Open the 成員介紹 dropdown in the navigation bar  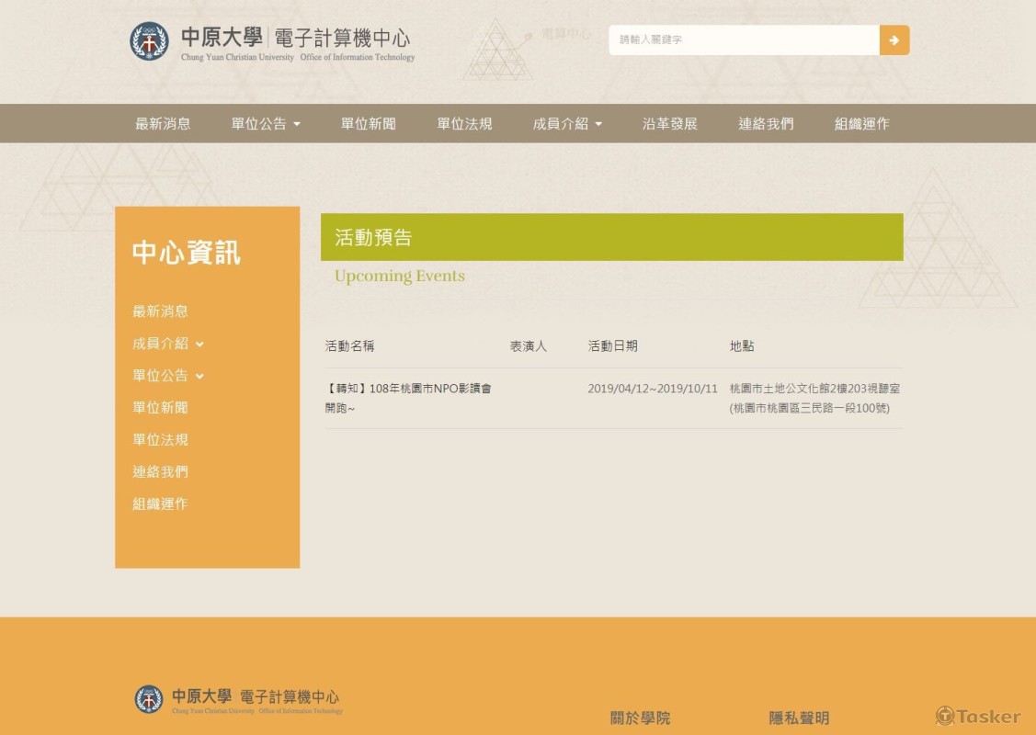click(567, 122)
